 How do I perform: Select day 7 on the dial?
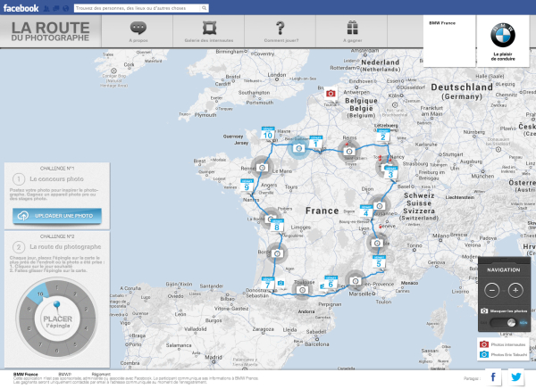tap(40, 344)
